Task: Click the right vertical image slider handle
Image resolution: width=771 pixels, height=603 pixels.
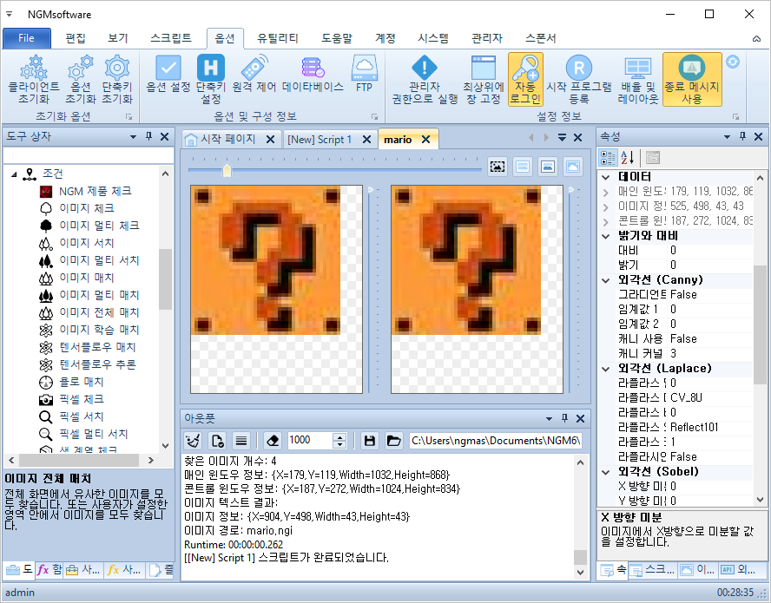Action: tap(571, 190)
